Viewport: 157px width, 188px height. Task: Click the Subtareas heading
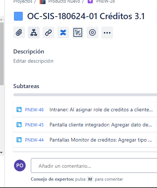click(x=26, y=86)
